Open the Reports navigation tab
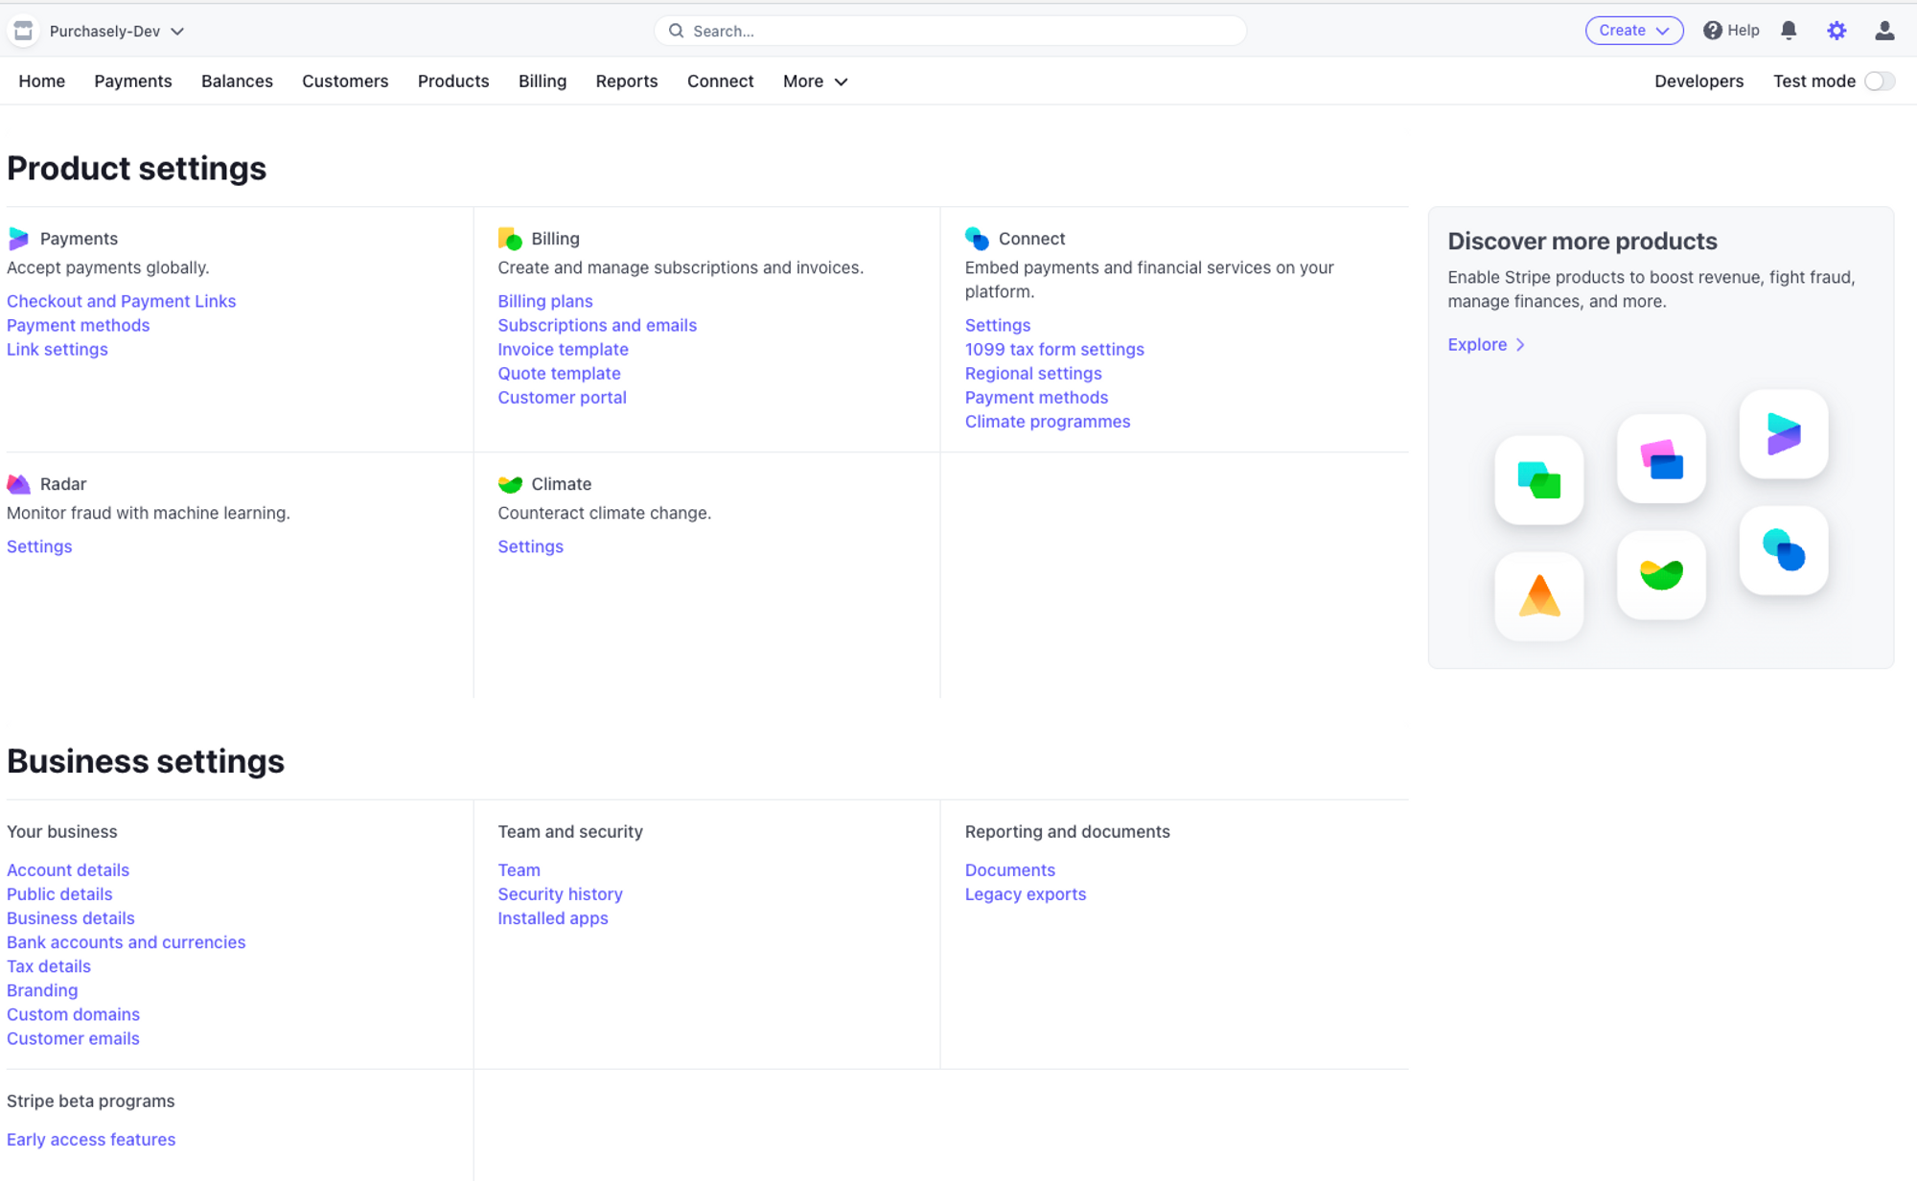This screenshot has height=1181, width=1917. point(627,81)
